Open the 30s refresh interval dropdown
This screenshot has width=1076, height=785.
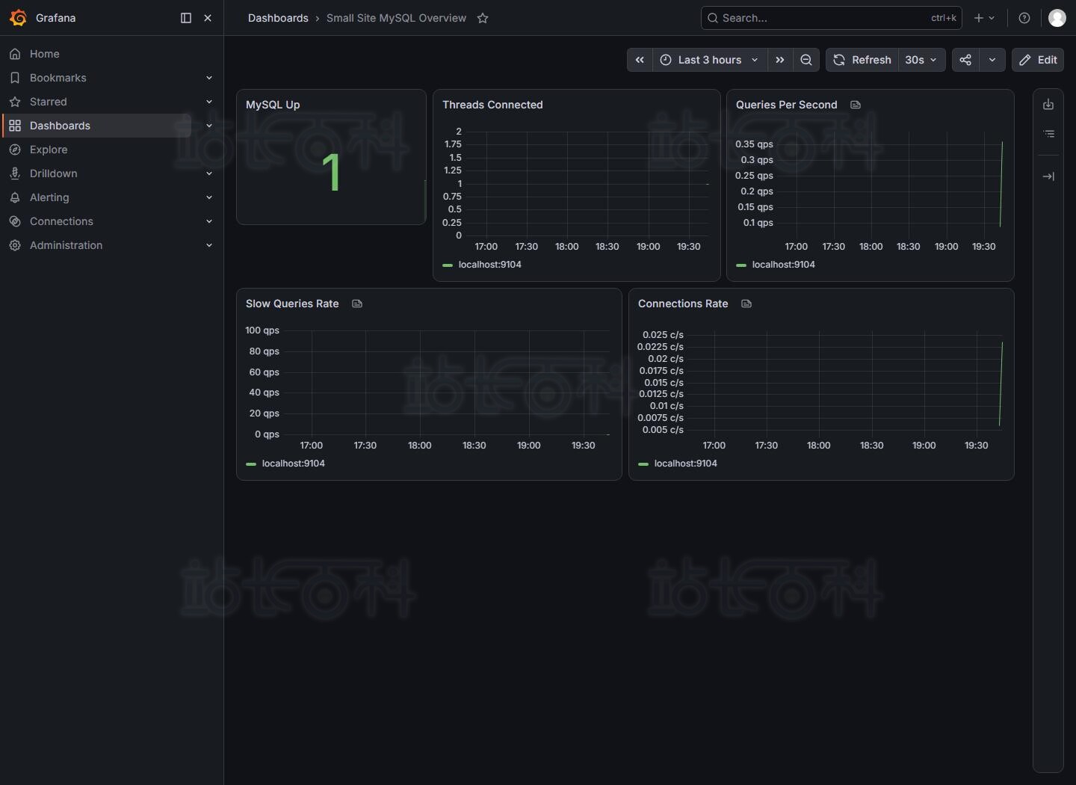[x=921, y=60]
